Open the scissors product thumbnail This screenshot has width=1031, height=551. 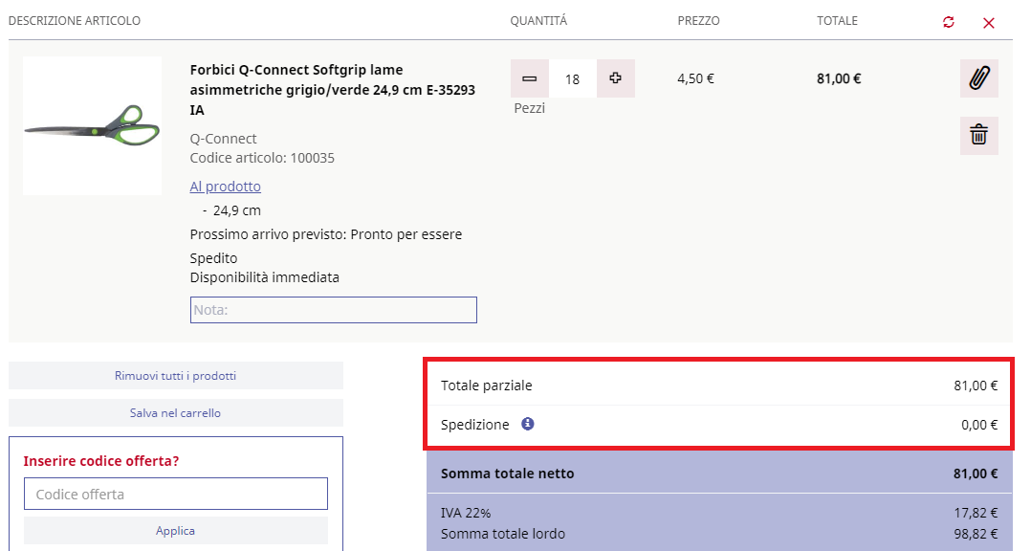tap(92, 125)
